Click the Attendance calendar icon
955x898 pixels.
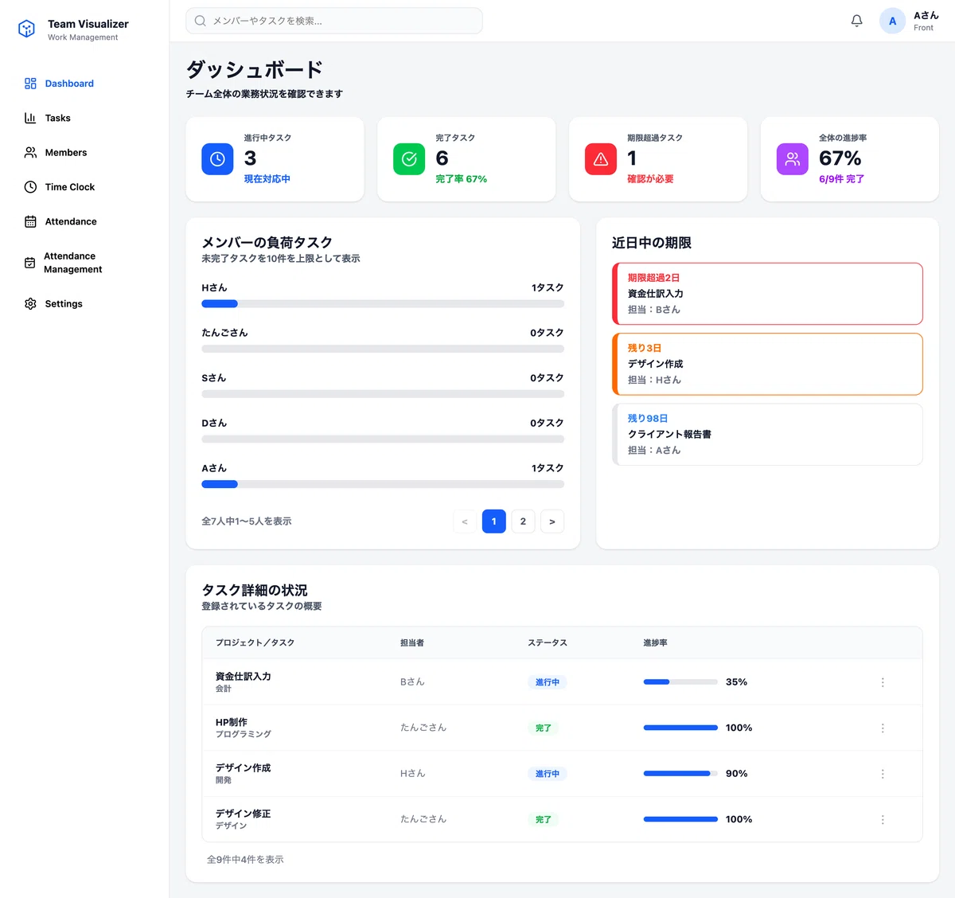coord(30,221)
